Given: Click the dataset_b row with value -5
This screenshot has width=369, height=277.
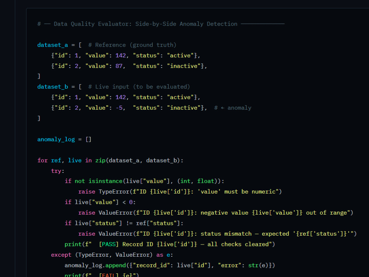Looking at the screenshot, I should pyautogui.click(x=129, y=108).
